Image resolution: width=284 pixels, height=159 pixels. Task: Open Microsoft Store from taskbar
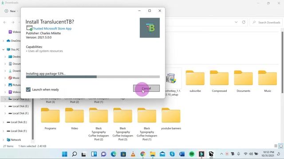point(123,154)
